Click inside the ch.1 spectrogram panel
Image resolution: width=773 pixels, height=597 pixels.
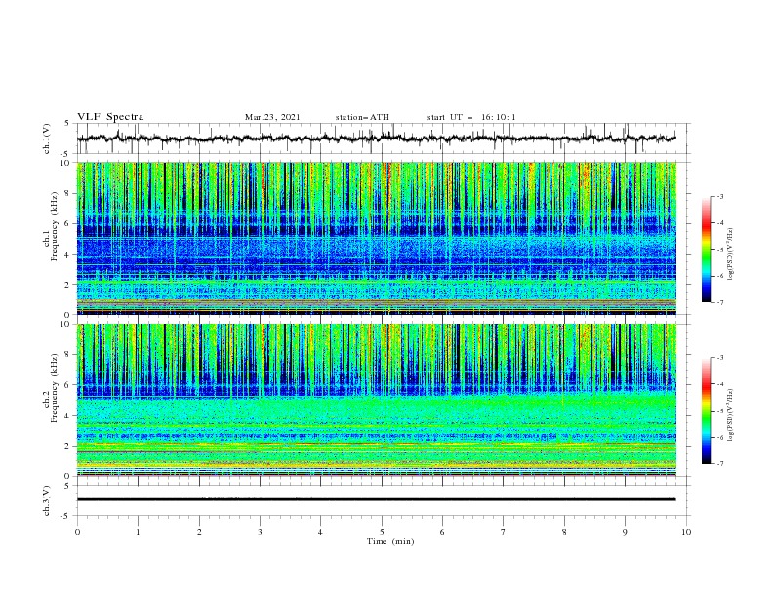[x=376, y=238]
